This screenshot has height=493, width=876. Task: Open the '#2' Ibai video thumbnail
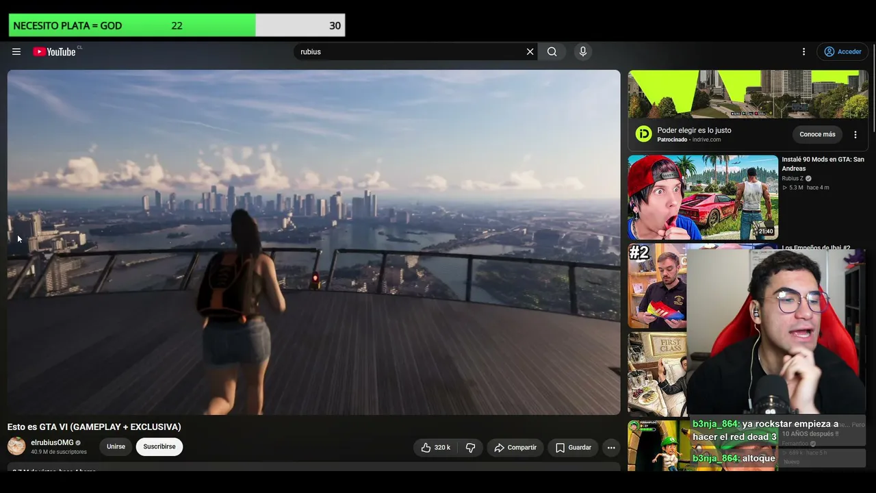(x=657, y=287)
